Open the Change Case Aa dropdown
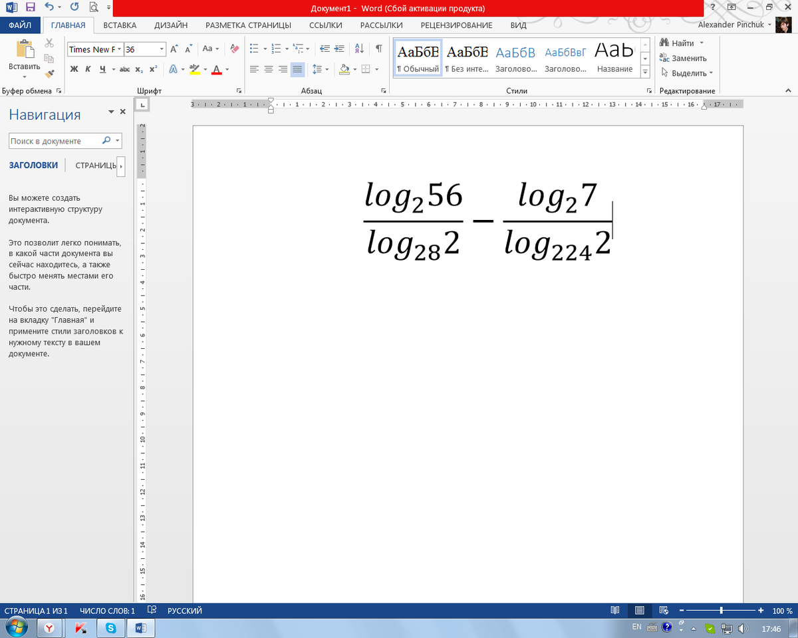Screen dimensions: 798x638 pyautogui.click(x=210, y=49)
